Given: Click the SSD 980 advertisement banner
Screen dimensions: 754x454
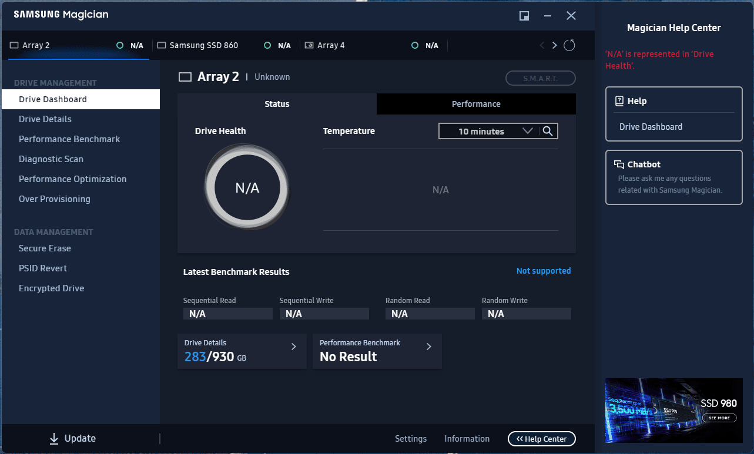Looking at the screenshot, I should (674, 410).
